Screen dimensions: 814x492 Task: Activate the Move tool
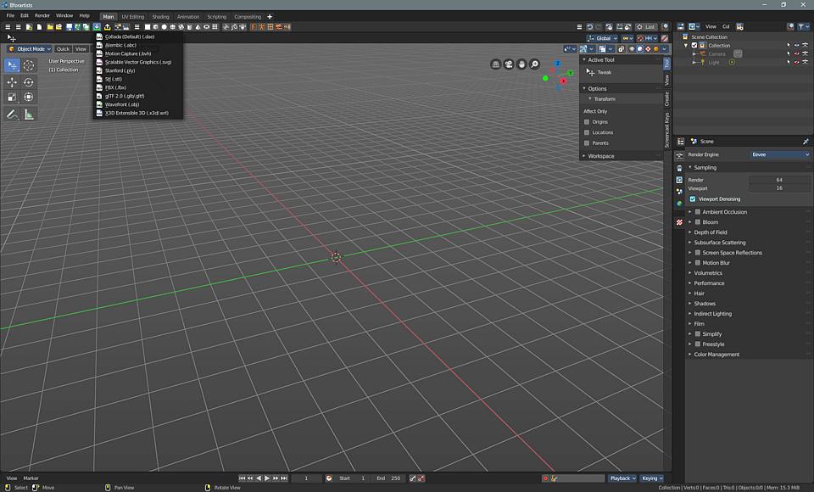click(x=13, y=82)
